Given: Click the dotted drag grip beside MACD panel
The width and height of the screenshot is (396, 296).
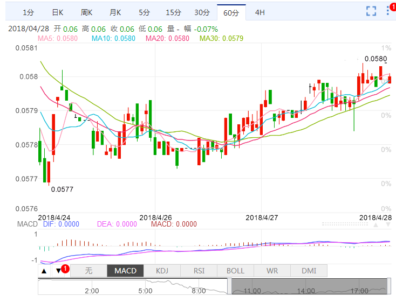Looking at the screenshot, I should pyautogui.click(x=345, y=224).
